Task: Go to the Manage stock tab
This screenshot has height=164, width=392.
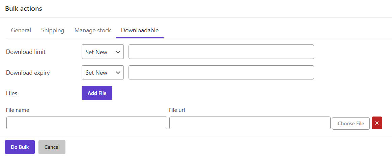Action: point(92,30)
